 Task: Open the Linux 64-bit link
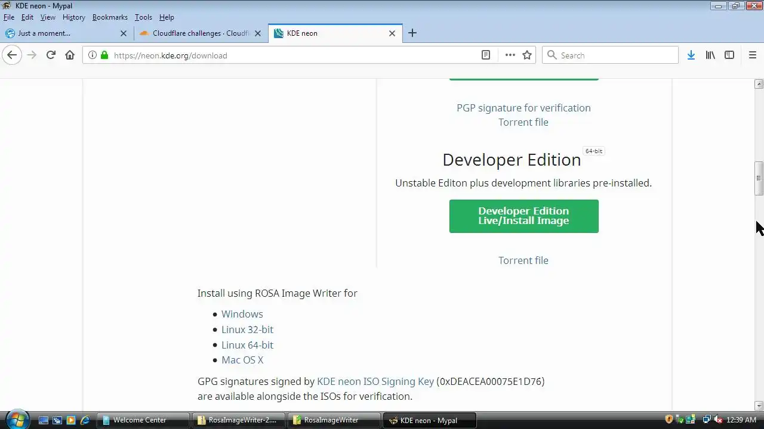[x=247, y=345]
